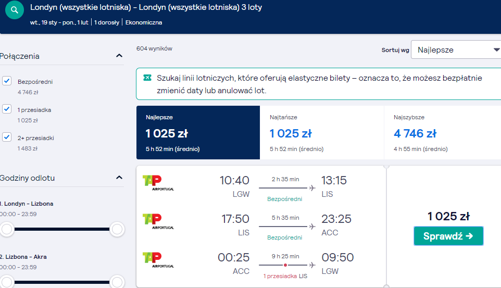Viewport: 501px width, 288px height.
Task: Click the red stopover dot on ACC–LGW route
Action: tap(285, 265)
